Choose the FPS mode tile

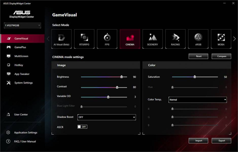pos(107,39)
